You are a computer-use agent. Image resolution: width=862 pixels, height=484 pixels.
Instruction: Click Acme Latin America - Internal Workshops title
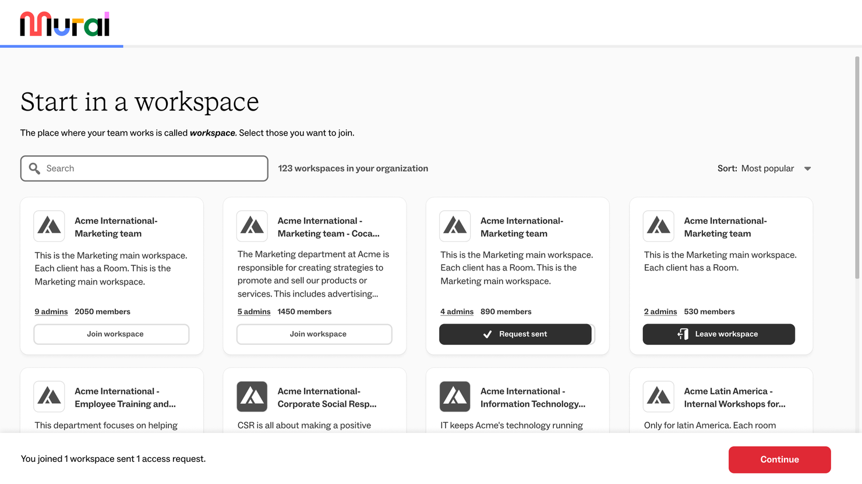click(735, 397)
